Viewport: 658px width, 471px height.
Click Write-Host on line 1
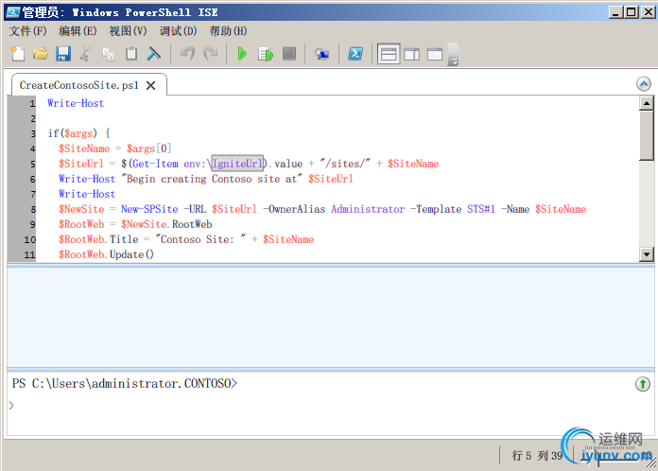click(76, 103)
